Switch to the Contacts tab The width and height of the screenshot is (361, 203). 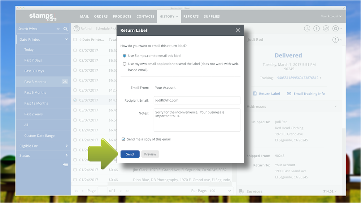point(145,17)
